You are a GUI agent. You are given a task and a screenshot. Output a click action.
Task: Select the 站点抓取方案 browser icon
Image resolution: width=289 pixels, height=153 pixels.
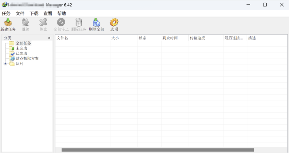pyautogui.click(x=12, y=59)
